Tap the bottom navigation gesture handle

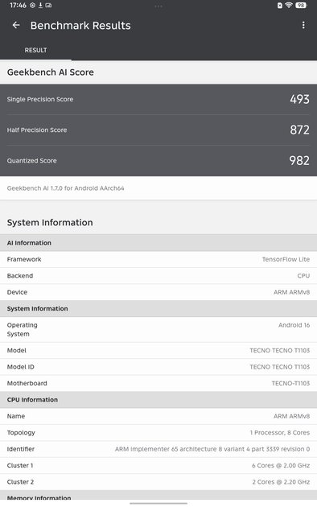pos(158,504)
